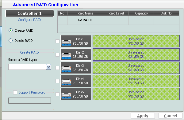Select the Create RAID radio button
184x120 pixels.
(x=10, y=30)
